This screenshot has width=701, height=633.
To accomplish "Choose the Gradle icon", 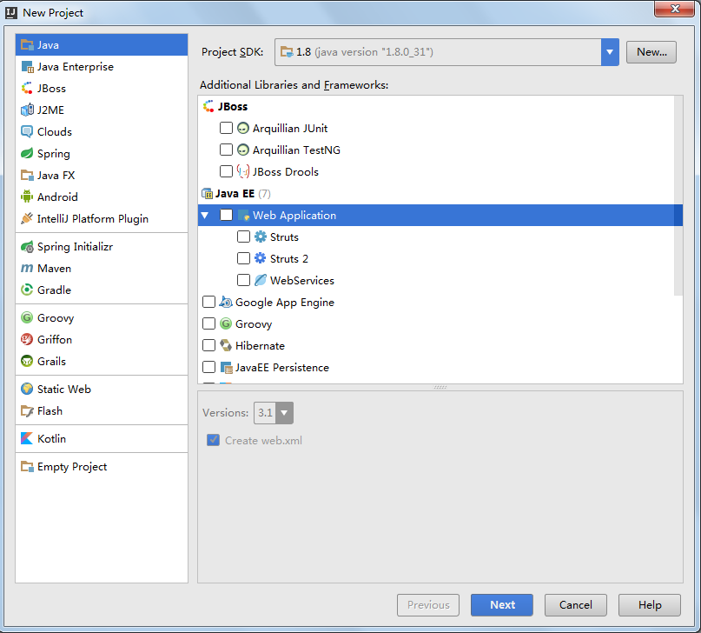I will [x=27, y=290].
